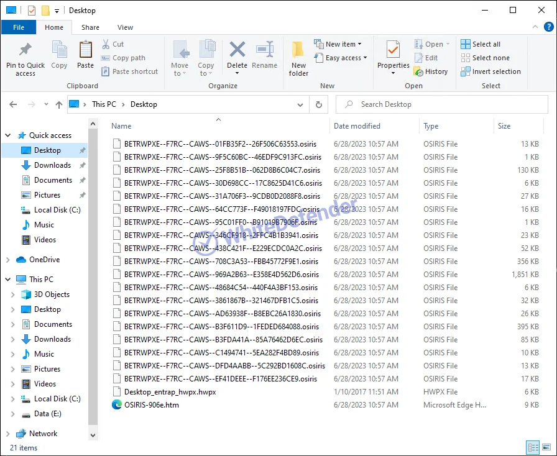This screenshot has height=456, width=557.
Task: Click the Delete icon in the ribbon
Action: tap(237, 55)
